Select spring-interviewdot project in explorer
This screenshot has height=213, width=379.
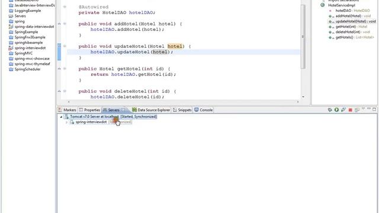tap(30, 48)
